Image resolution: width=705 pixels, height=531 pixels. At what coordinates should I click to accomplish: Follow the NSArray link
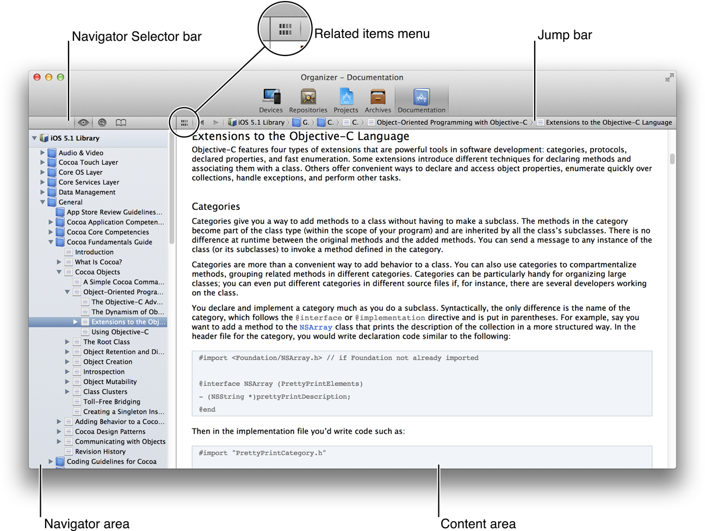(316, 327)
